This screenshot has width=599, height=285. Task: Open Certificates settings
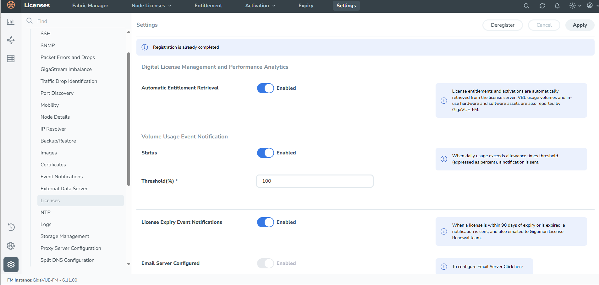[x=53, y=164]
